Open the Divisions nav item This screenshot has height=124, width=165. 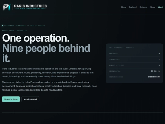(143, 7)
